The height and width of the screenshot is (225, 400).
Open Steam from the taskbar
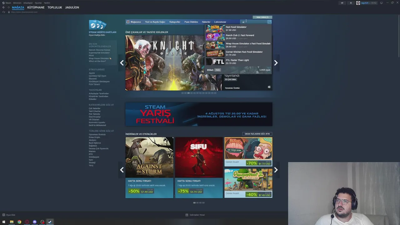click(x=50, y=222)
